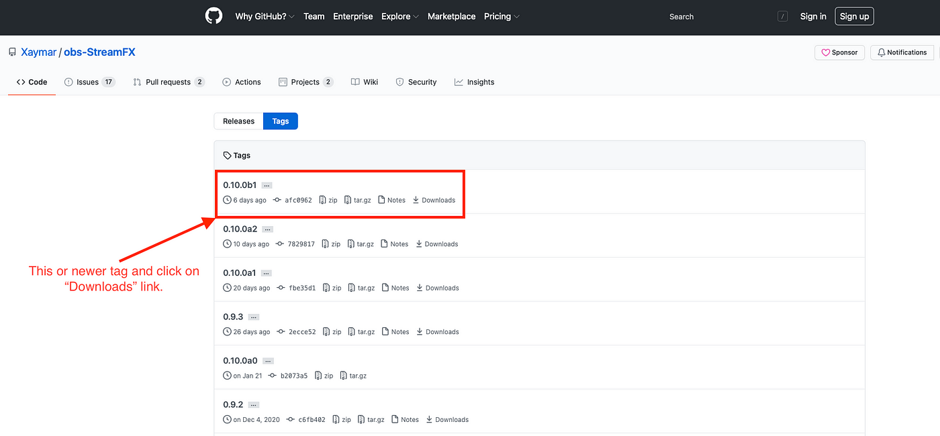Open Notes for tag 0.10.0b1
This screenshot has width=940, height=436.
click(x=392, y=200)
